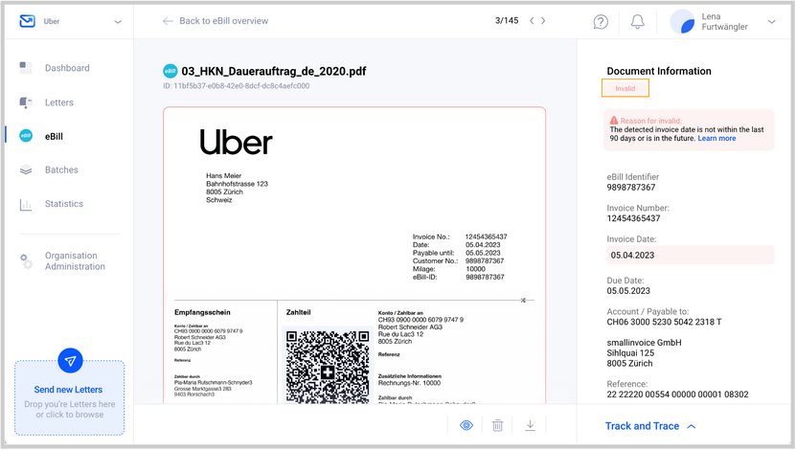Delete the document with the trash icon
796x451 pixels.
point(497,425)
